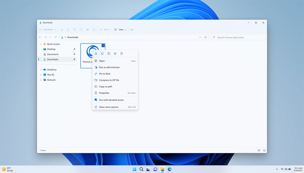Click the Share icon in context menu
The image size is (304, 173).
[x=115, y=54]
